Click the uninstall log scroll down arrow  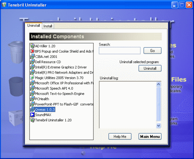tap(158, 126)
